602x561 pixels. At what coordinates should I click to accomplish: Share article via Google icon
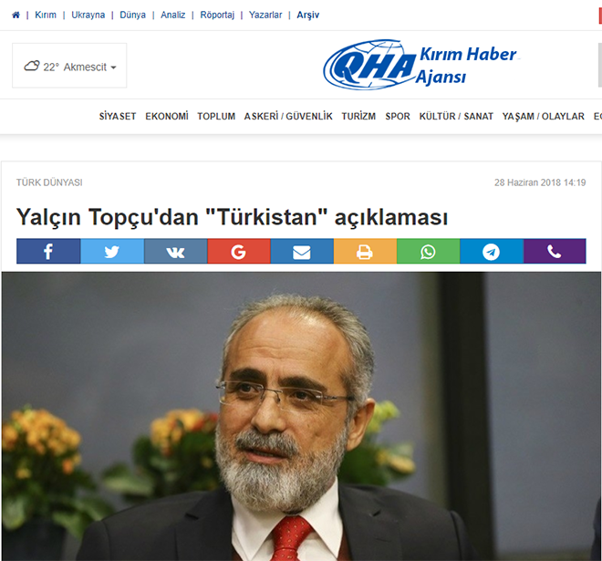pos(239,251)
